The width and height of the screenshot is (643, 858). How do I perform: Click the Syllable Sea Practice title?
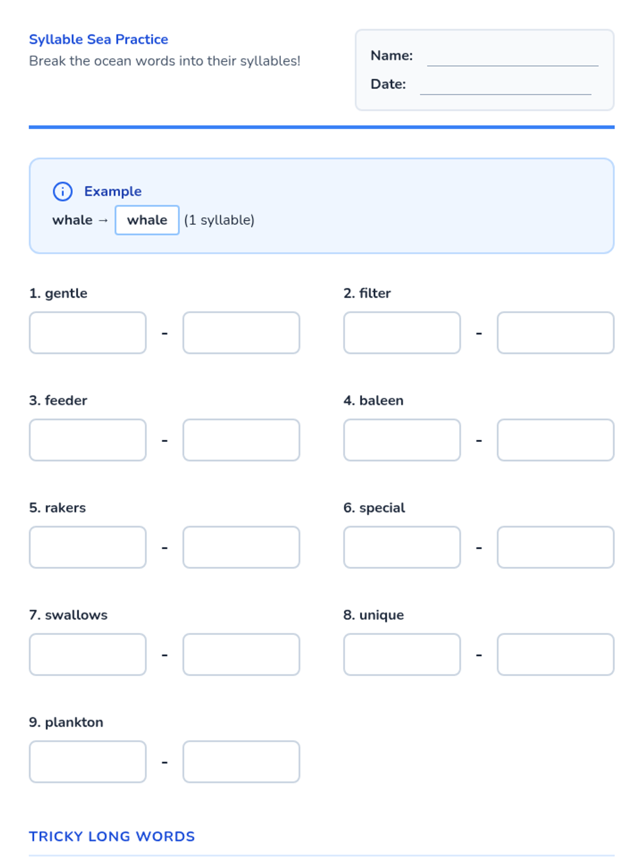click(x=99, y=39)
